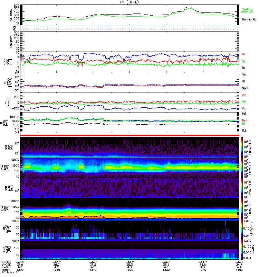Click the X-GSE row label
259x277 pixels.
[6, 262]
